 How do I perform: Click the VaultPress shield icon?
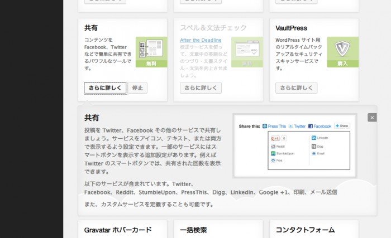pos(342,48)
